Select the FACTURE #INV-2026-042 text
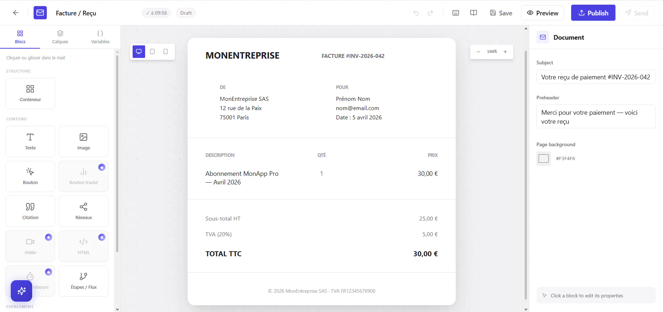This screenshot has width=663, height=312. (353, 56)
